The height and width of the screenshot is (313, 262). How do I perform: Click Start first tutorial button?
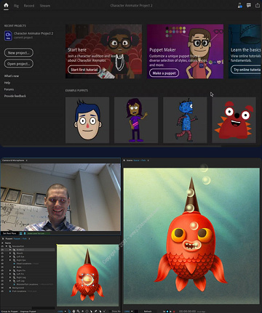(84, 70)
